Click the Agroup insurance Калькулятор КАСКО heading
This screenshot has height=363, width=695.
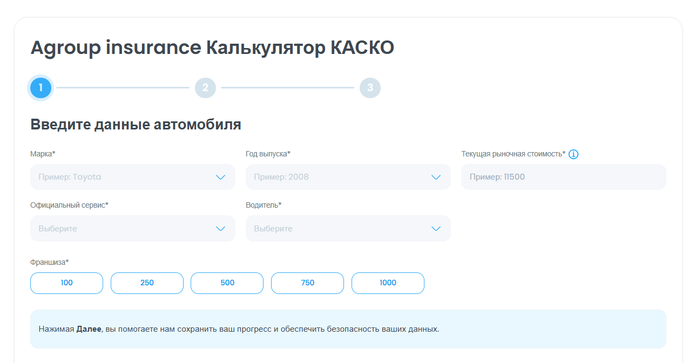coord(212,47)
